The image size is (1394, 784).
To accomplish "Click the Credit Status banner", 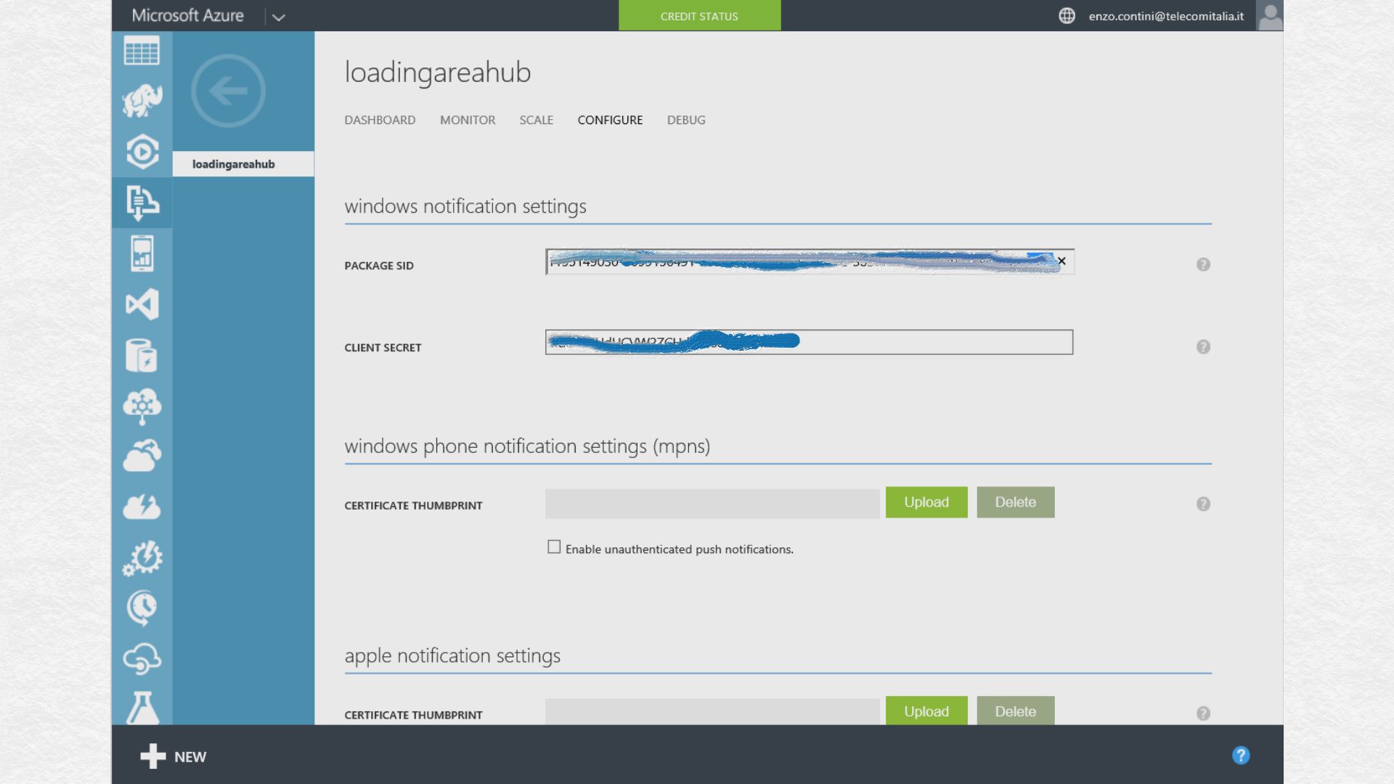I will [x=699, y=16].
